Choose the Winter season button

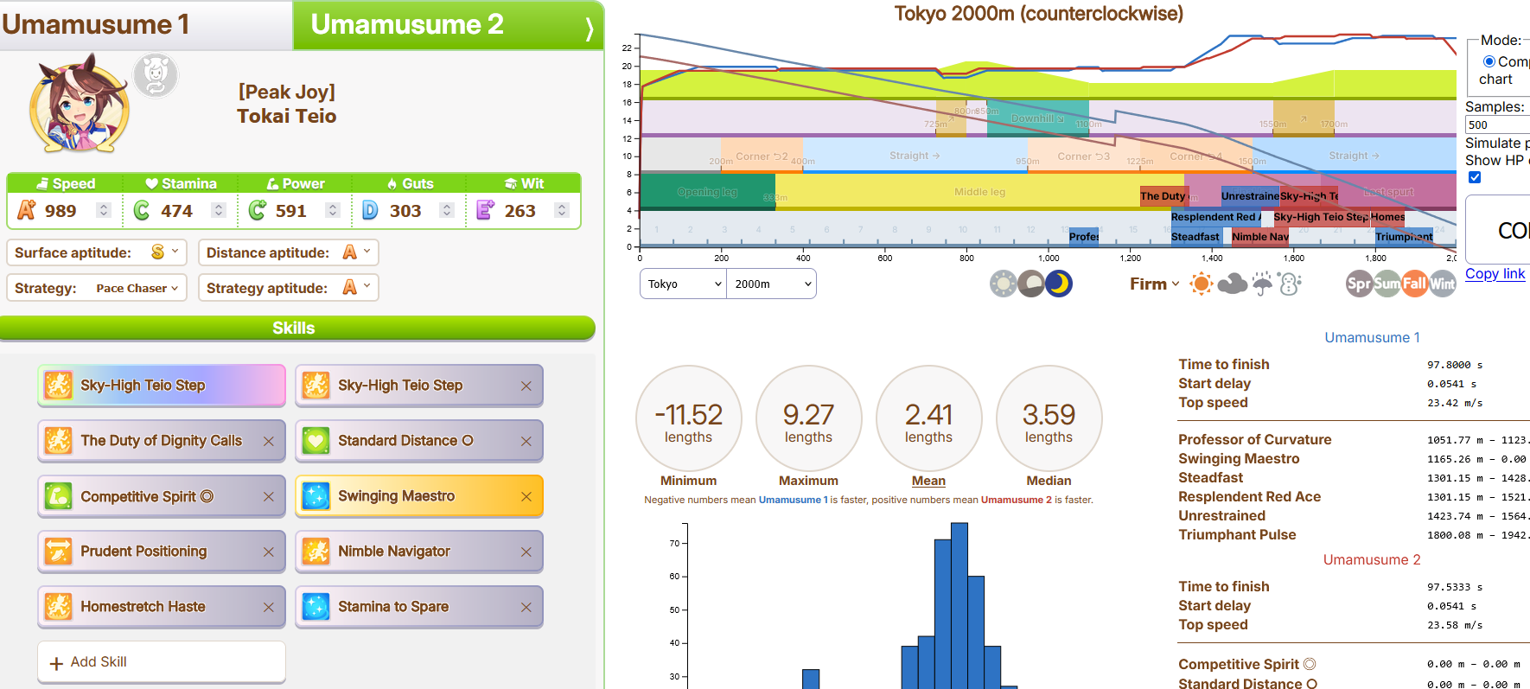coord(1442,284)
